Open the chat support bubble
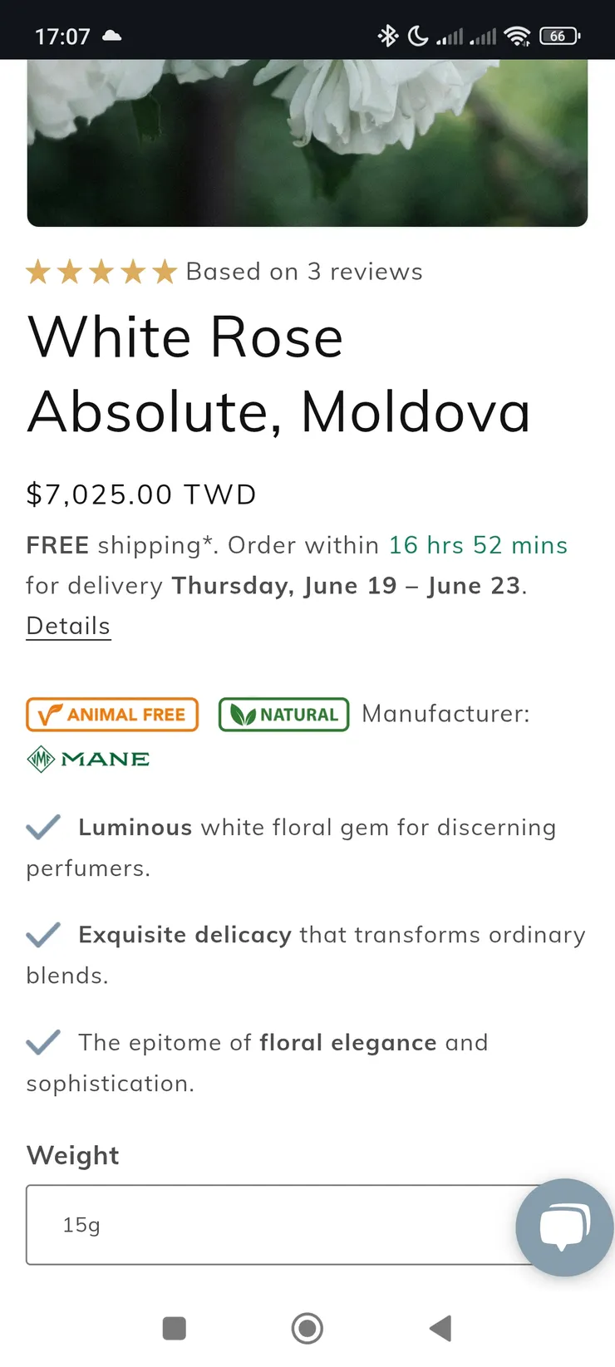This screenshot has height=1367, width=615. [564, 1227]
